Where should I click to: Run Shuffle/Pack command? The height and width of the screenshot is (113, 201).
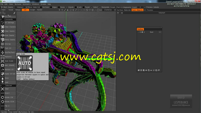click(x=8, y=52)
